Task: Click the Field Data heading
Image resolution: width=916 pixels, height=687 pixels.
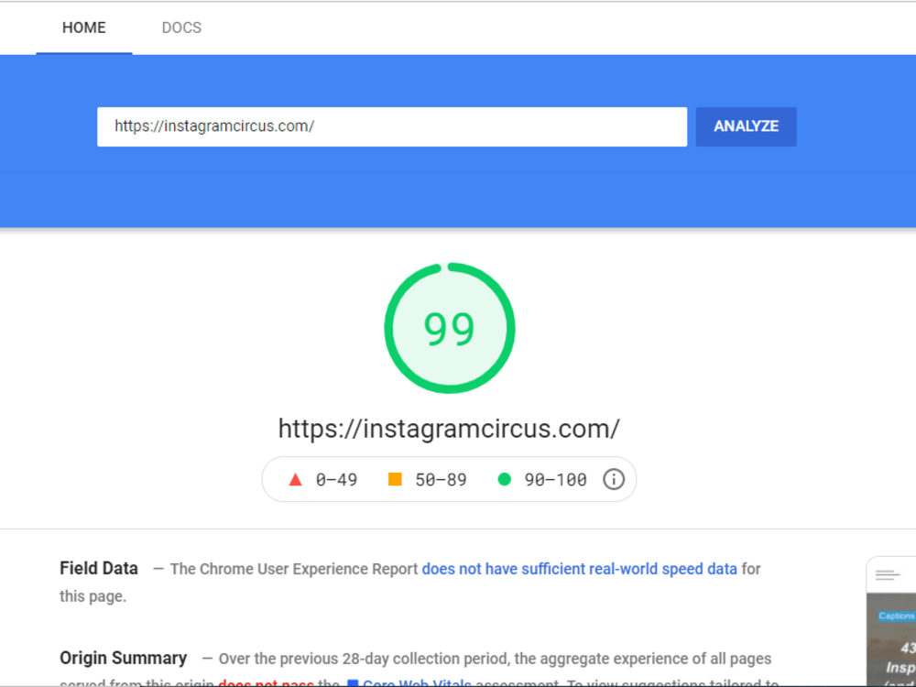Action: (x=99, y=568)
